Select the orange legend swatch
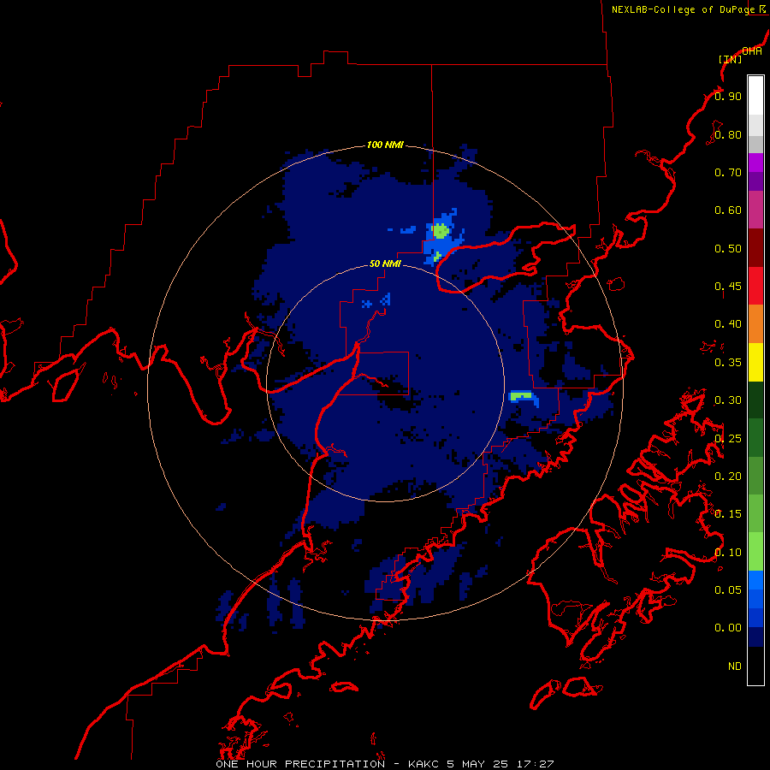 click(x=755, y=323)
